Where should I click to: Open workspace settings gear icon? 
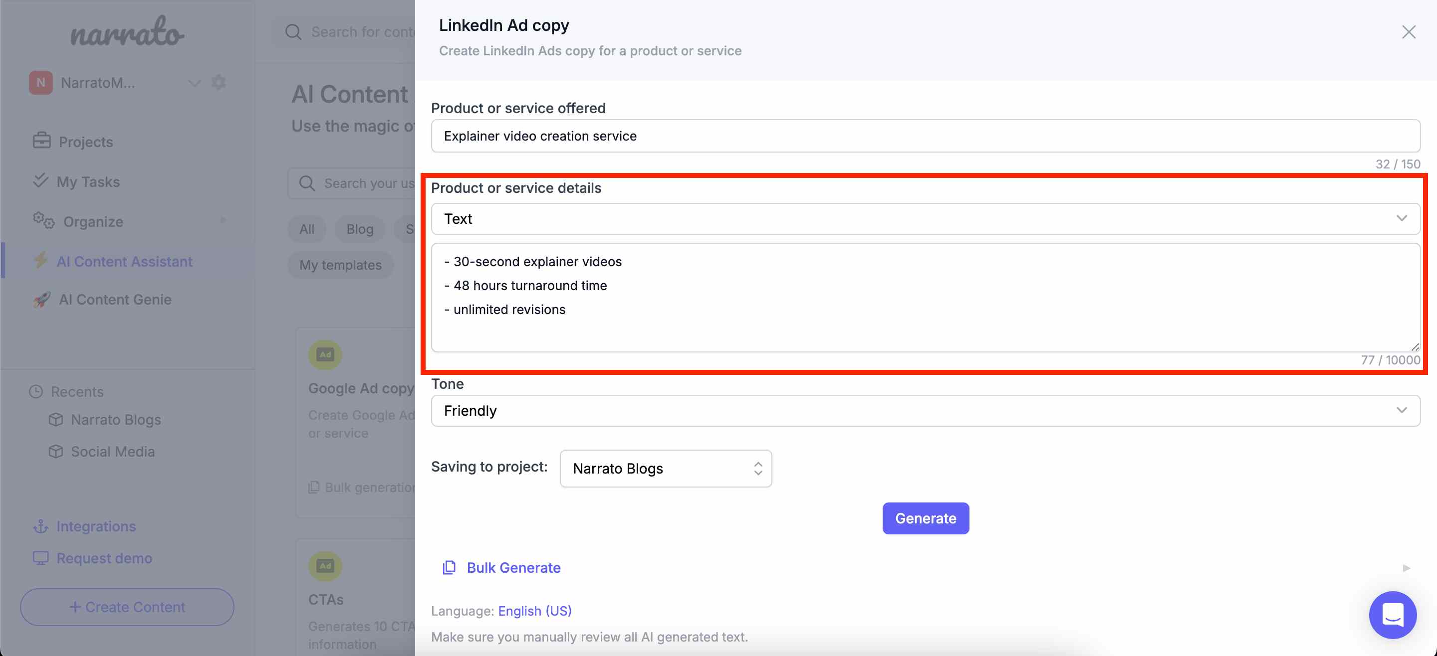[219, 82]
